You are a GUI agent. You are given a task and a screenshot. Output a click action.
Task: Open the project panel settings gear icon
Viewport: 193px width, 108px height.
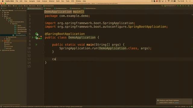click(x=23, y=8)
